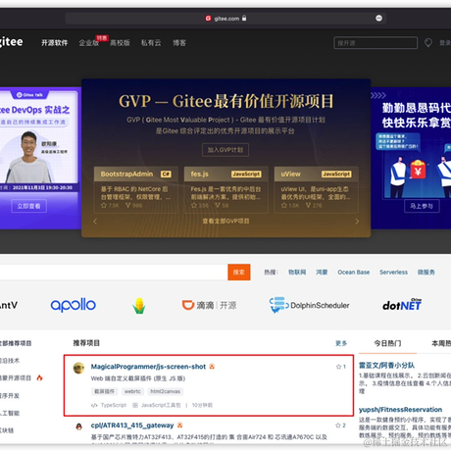Select hot search 鸿蒙
The height and width of the screenshot is (451, 451).
coord(322,273)
